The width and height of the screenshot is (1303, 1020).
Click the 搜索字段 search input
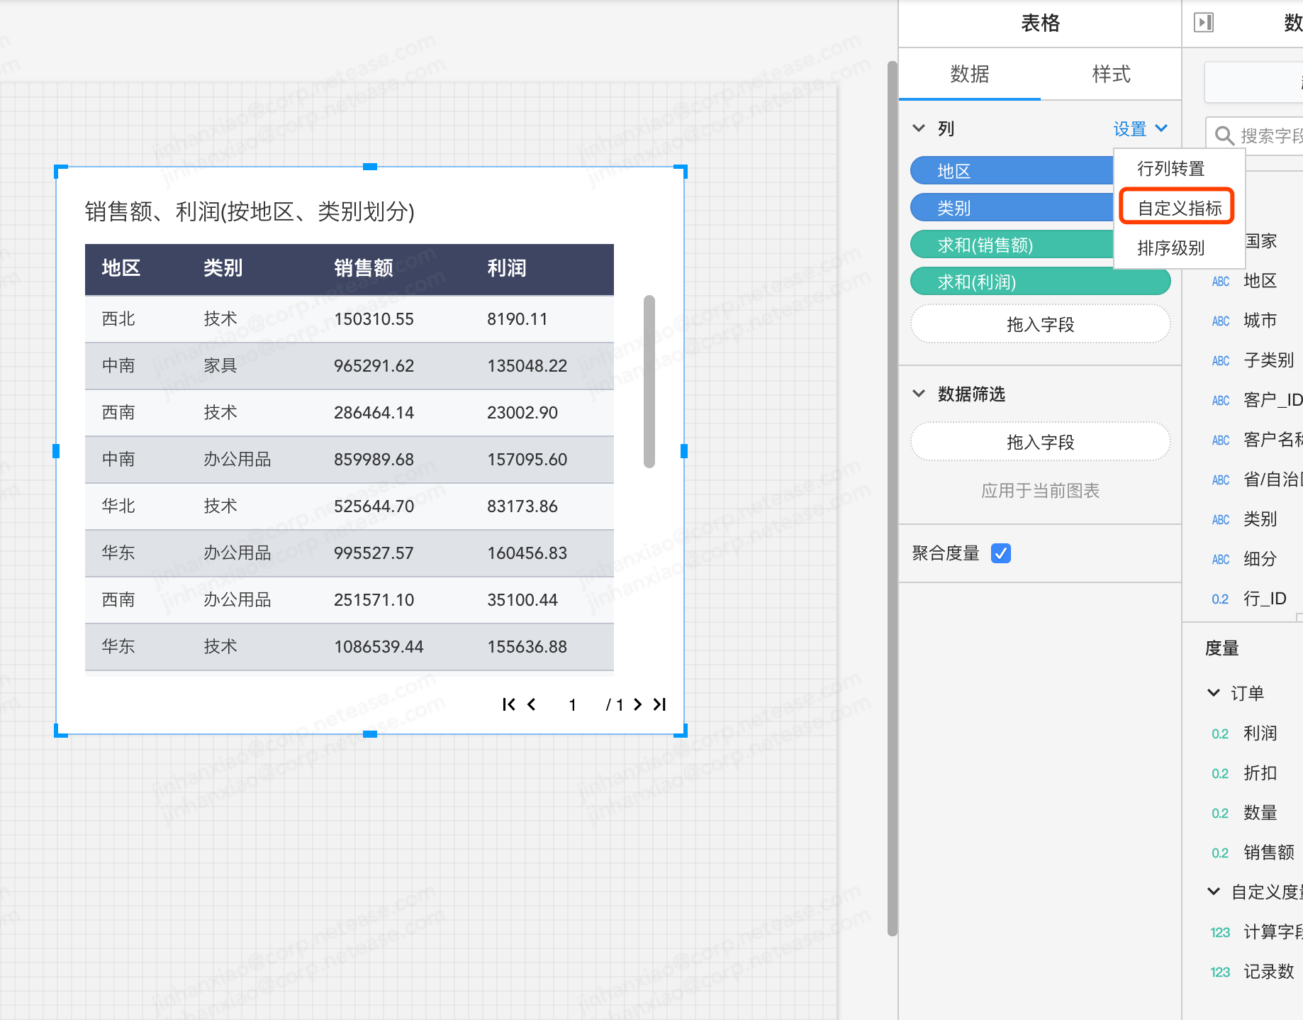point(1269,135)
